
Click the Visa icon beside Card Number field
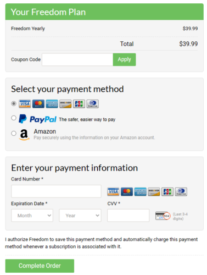[x=113, y=192]
